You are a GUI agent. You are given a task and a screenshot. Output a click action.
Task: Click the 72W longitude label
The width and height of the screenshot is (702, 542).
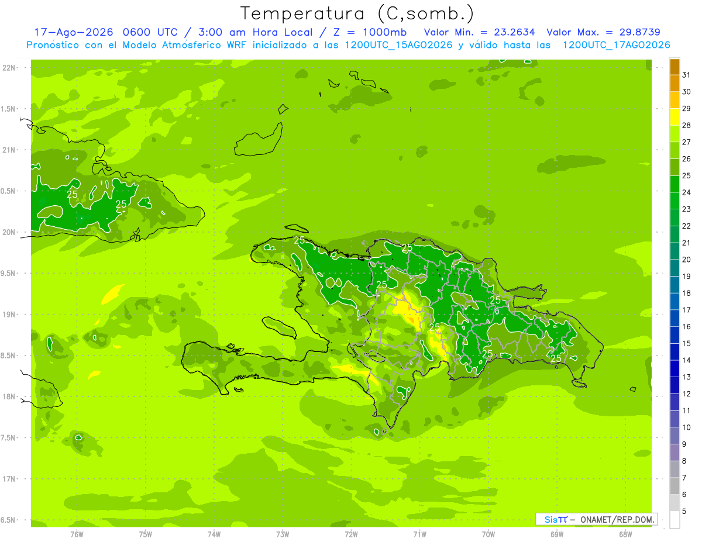(351, 534)
